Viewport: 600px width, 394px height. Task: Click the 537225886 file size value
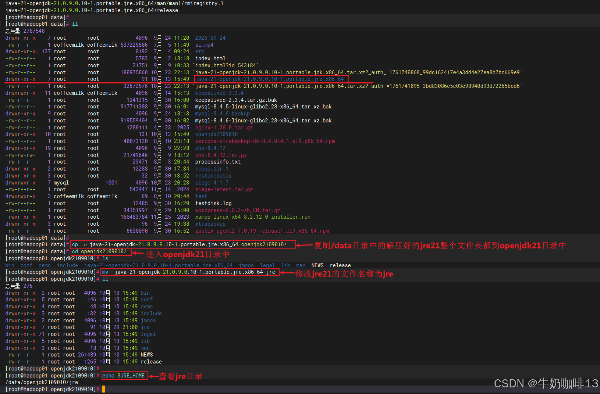coord(134,45)
